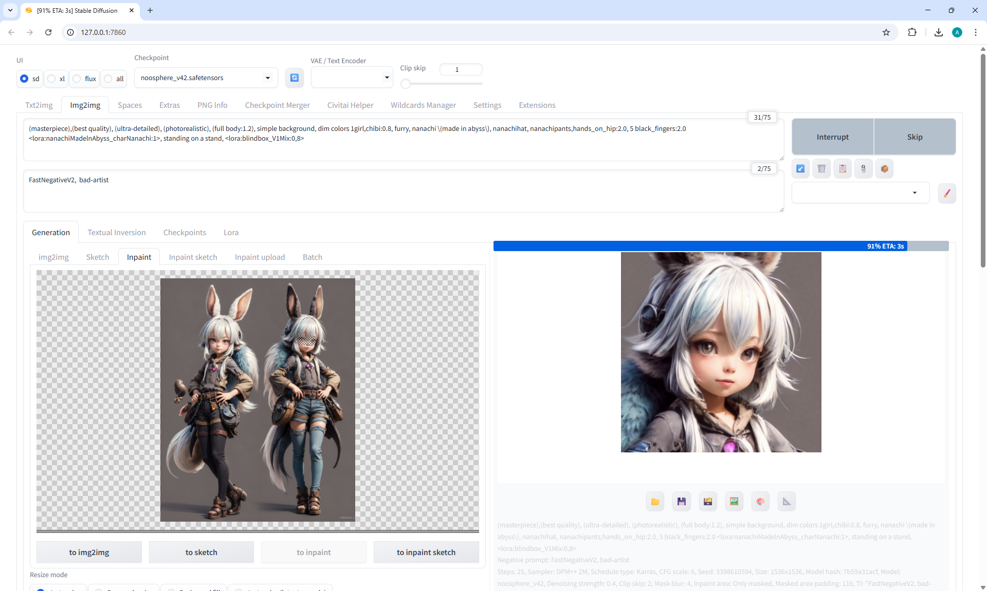This screenshot has height=591, width=987.
Task: Click the clipboard paste icon under Interrupt
Action: coord(843,168)
